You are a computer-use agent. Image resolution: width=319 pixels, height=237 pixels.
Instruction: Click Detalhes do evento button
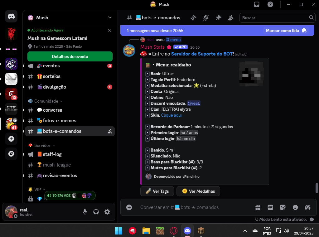pos(70,56)
